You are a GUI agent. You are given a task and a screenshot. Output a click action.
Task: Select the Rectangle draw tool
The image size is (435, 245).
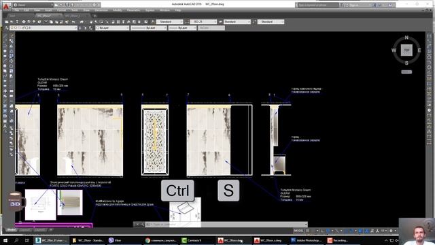tap(5, 56)
